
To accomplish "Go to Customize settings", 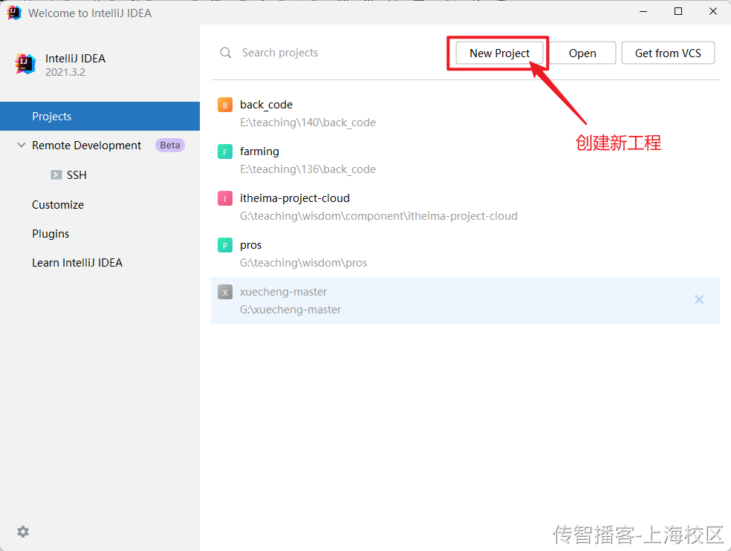I will coord(58,205).
